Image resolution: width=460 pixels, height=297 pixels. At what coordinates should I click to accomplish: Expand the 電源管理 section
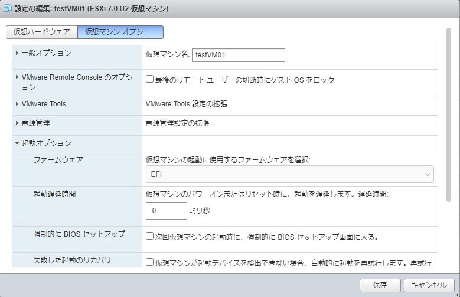(x=35, y=123)
